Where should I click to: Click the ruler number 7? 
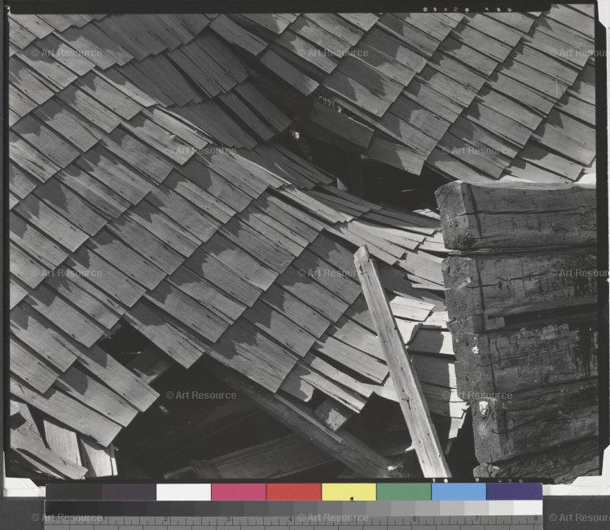[x=477, y=519]
